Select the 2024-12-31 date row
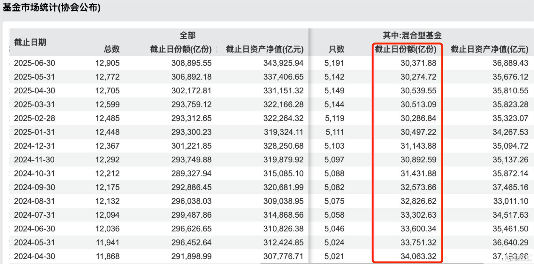Image resolution: width=534 pixels, height=264 pixels. [271, 146]
